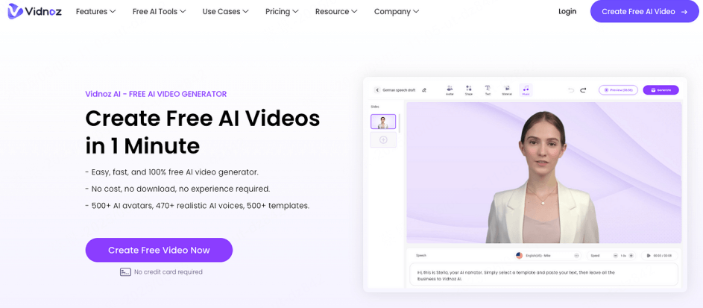The image size is (703, 308).
Task: Select the Shape tool in editor
Action: 468,90
